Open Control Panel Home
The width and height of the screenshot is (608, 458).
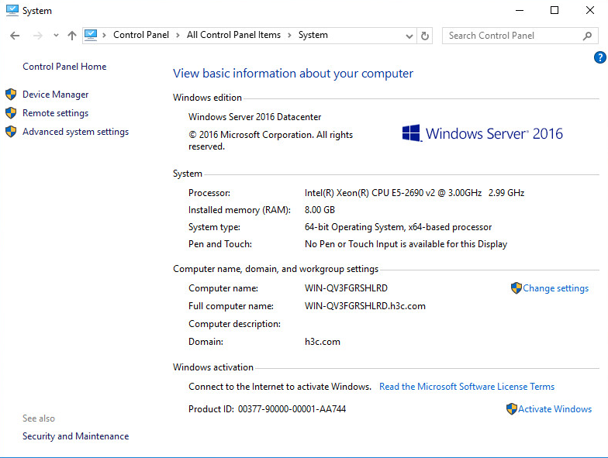[64, 67]
